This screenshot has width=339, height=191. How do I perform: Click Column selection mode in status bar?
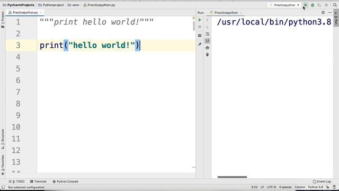[x=300, y=187]
